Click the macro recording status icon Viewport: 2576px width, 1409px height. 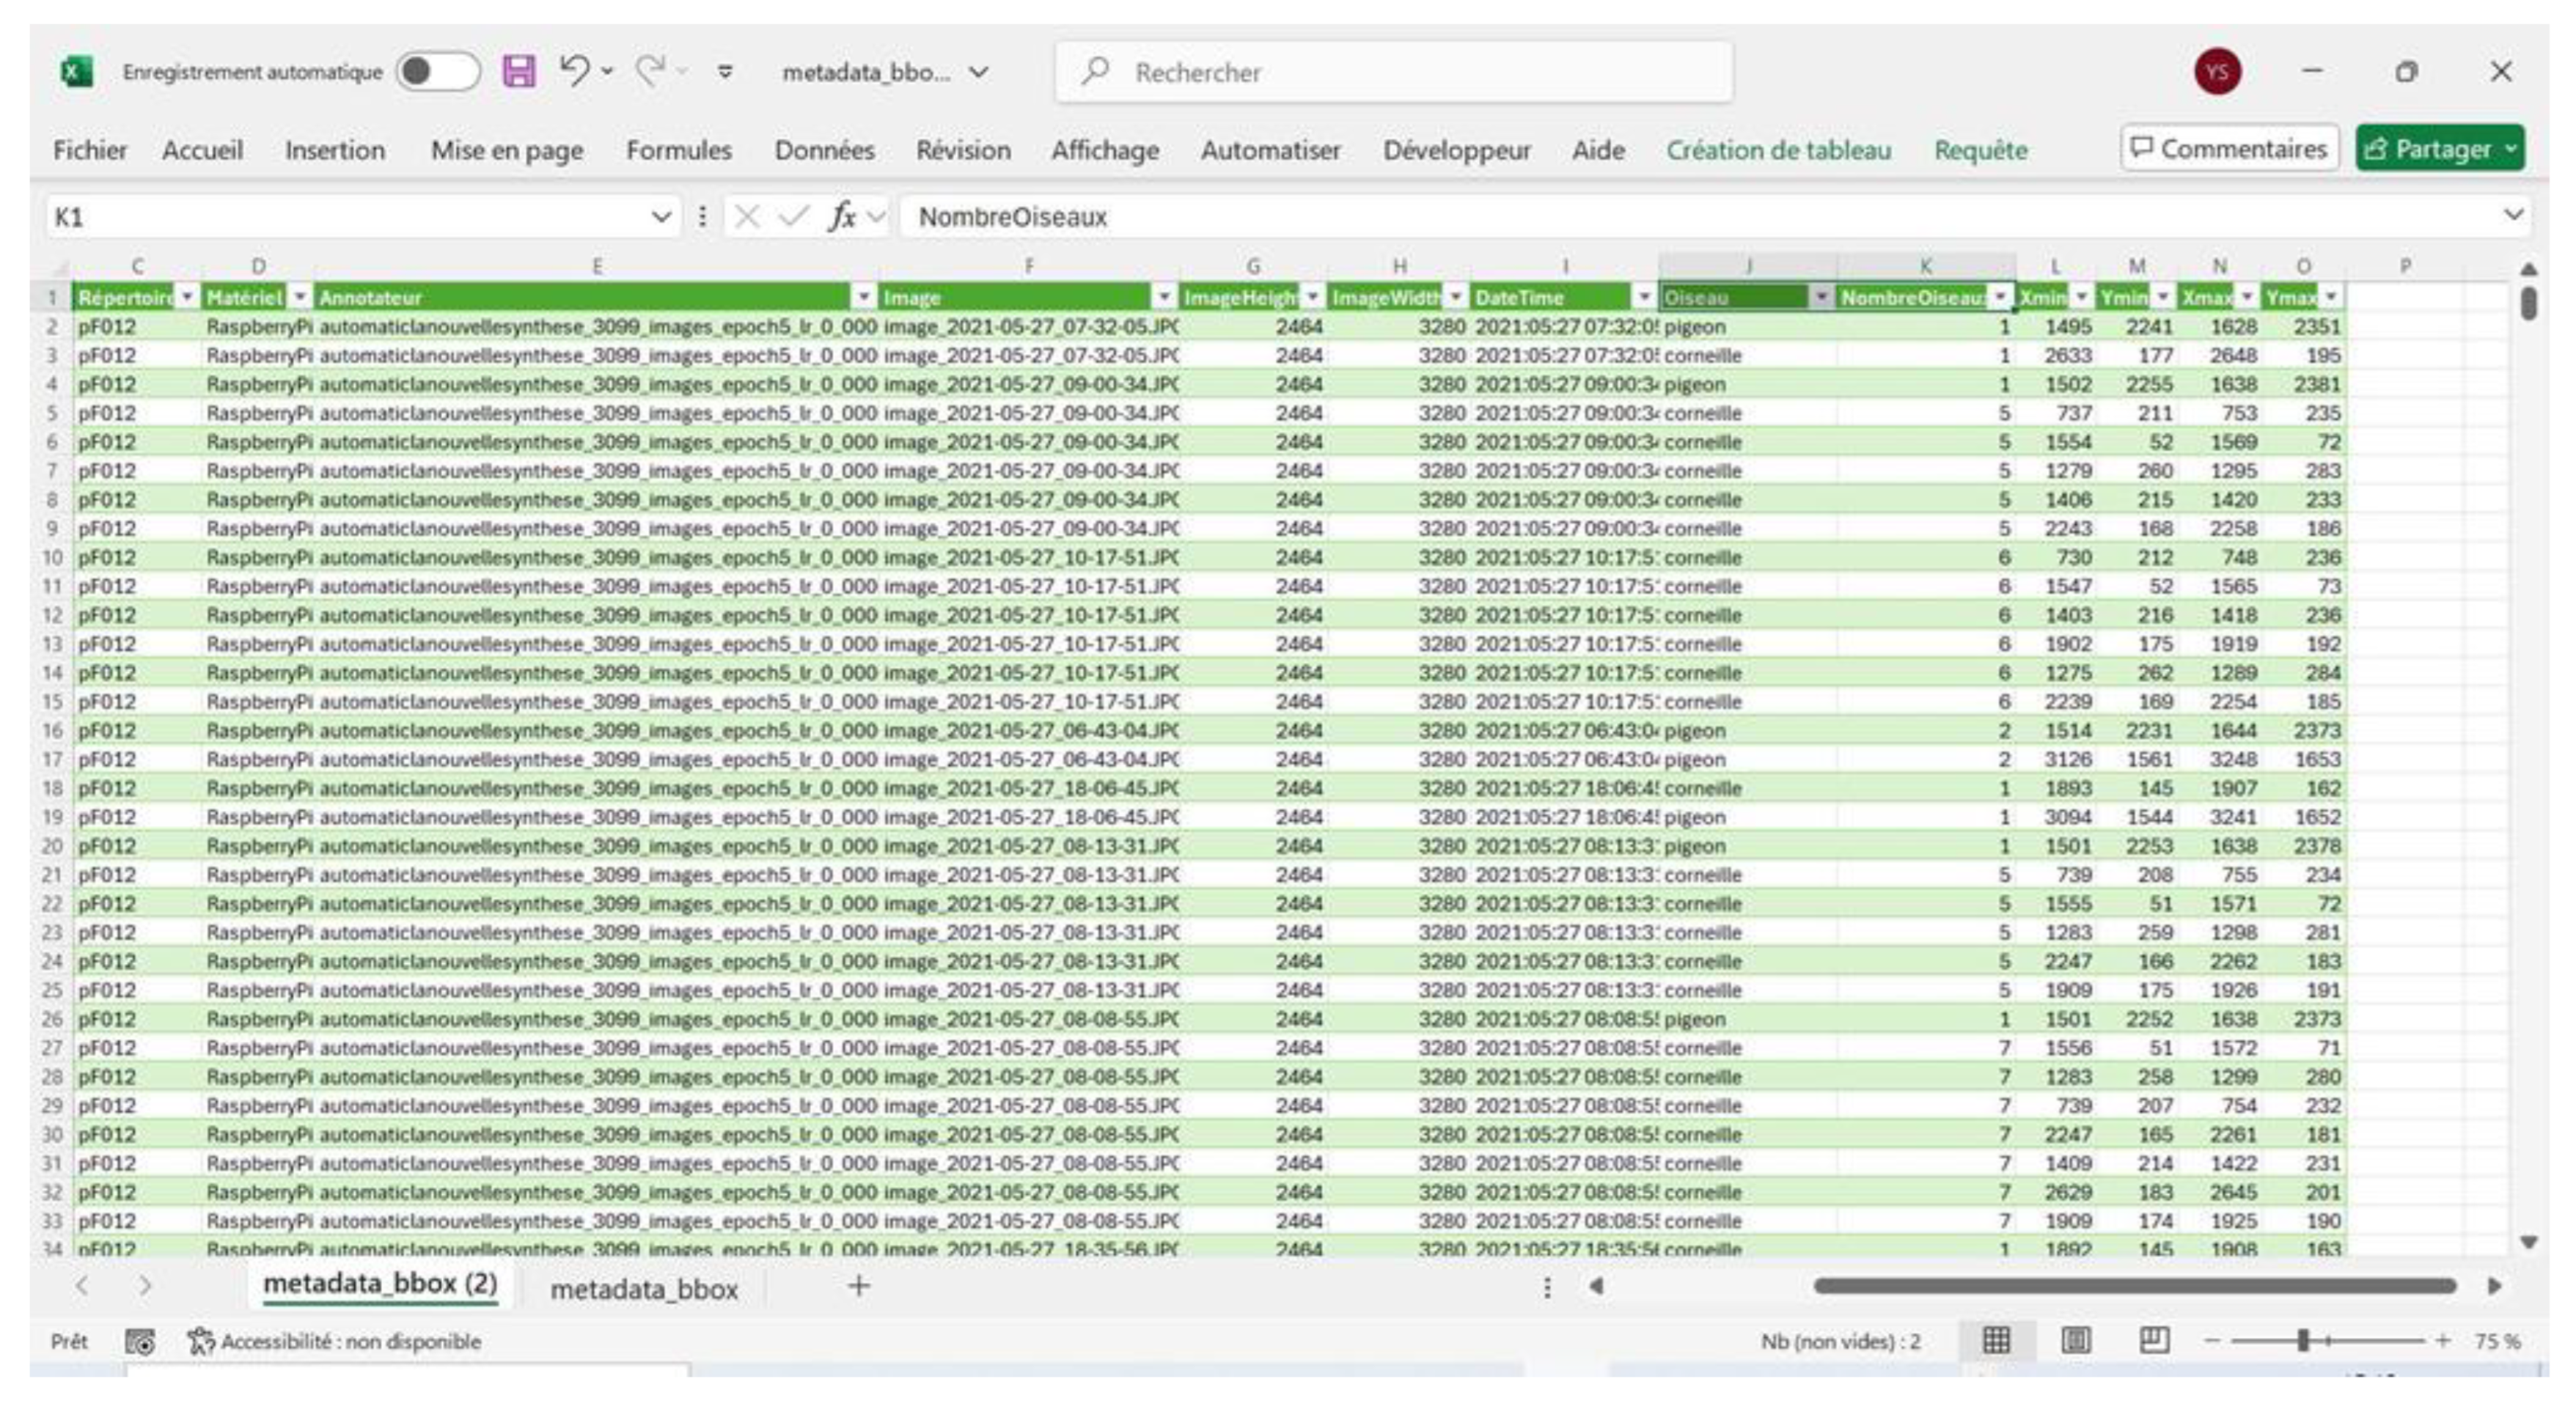140,1342
